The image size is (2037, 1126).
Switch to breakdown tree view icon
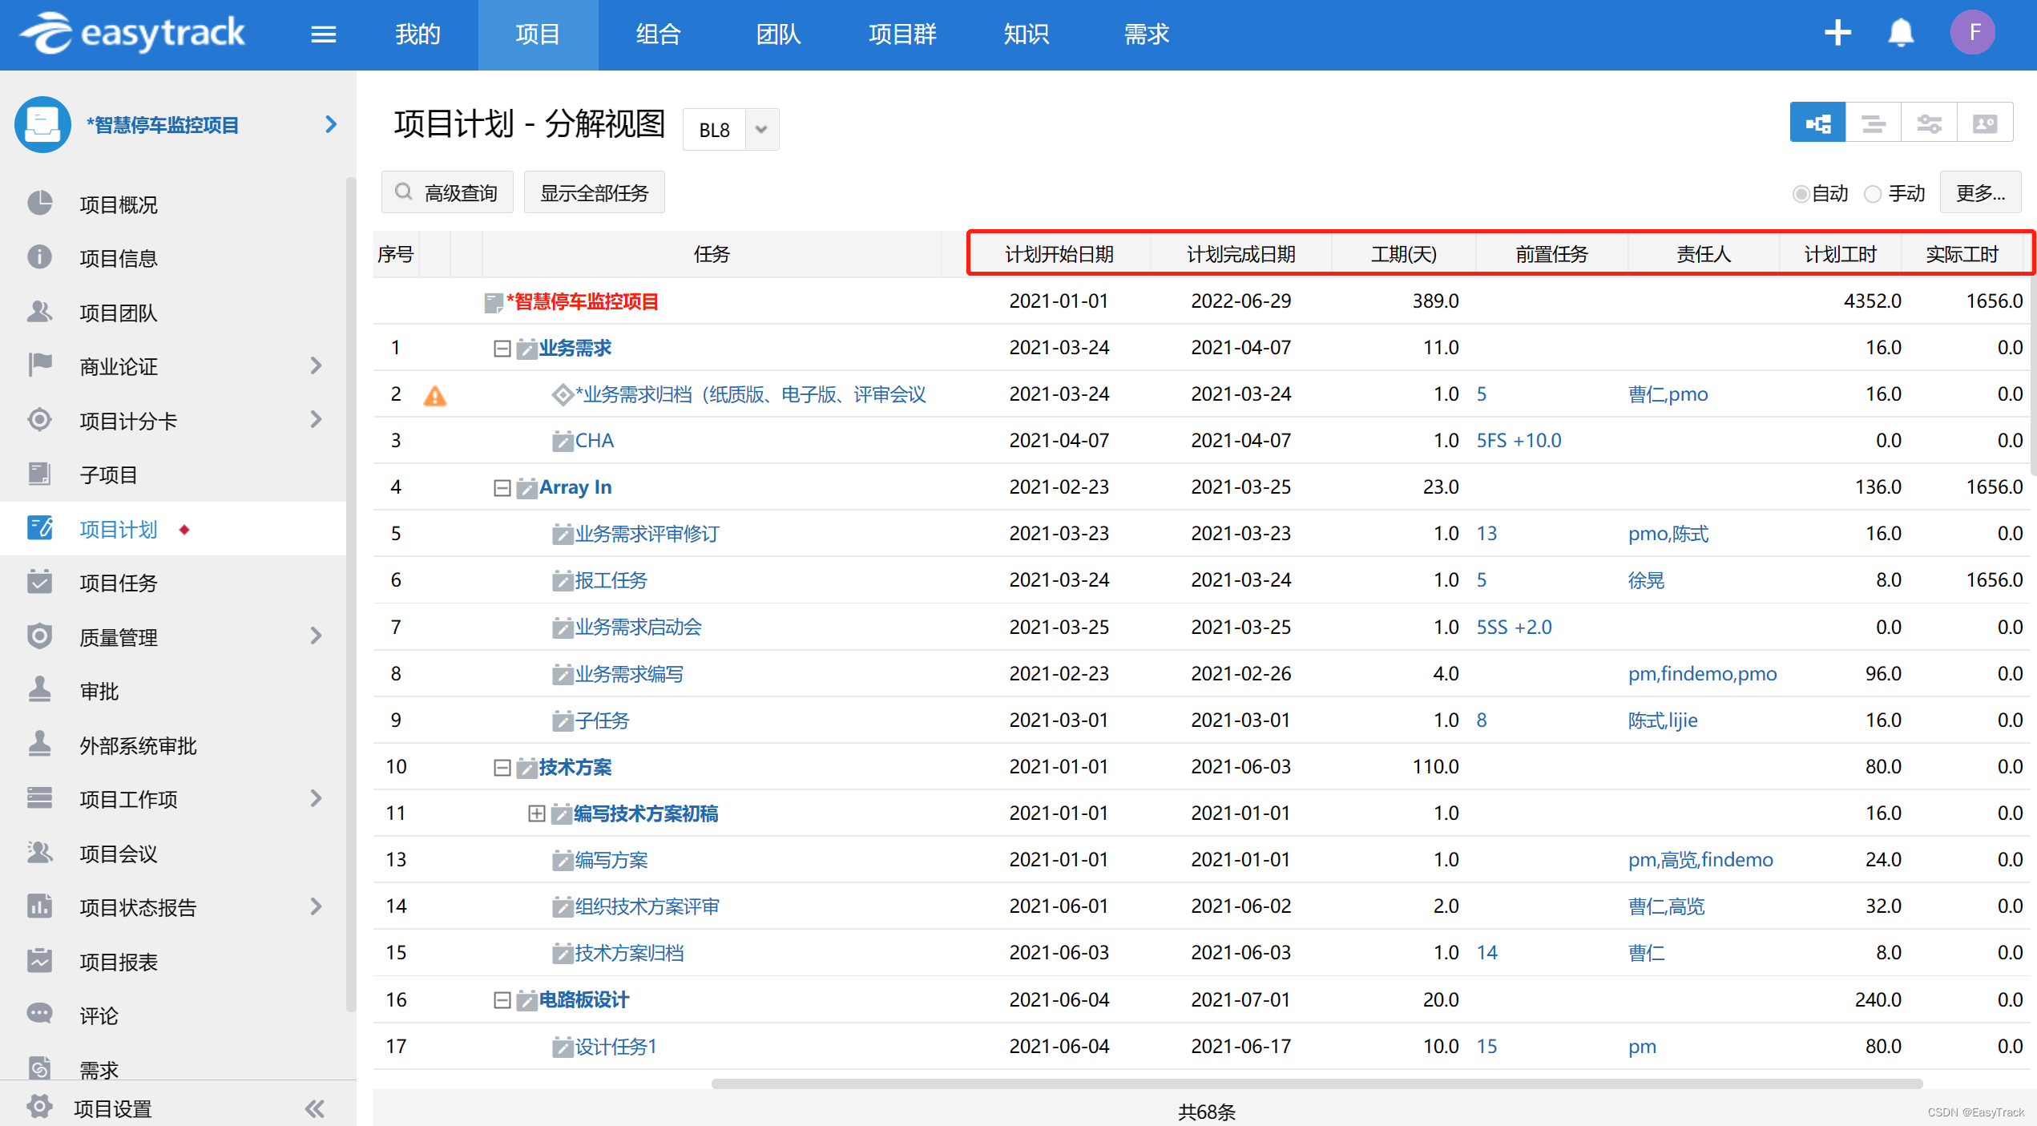click(1817, 123)
